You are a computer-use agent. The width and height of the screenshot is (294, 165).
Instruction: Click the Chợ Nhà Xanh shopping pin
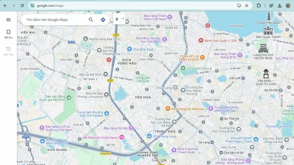coord(129,49)
